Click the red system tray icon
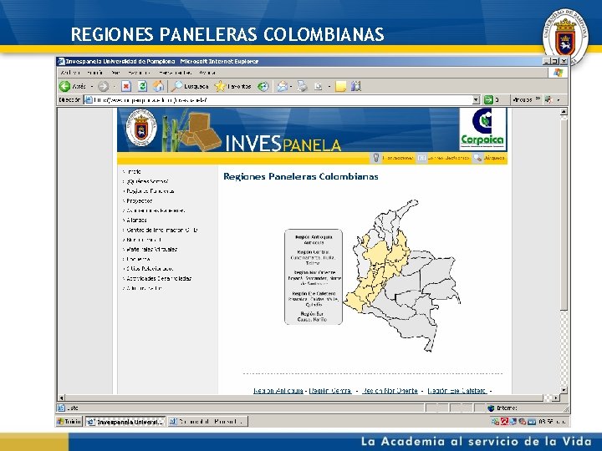 [504, 422]
